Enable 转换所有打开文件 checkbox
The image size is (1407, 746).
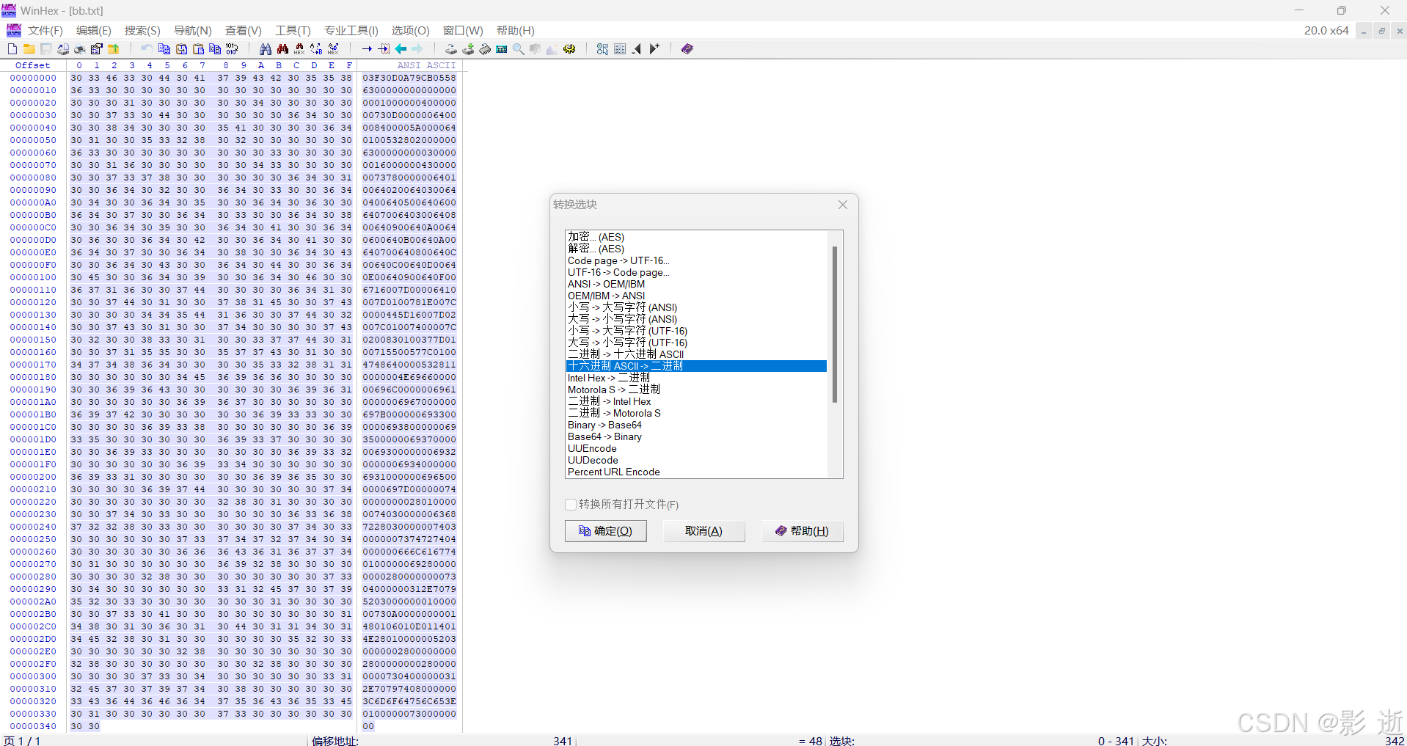pyautogui.click(x=570, y=505)
